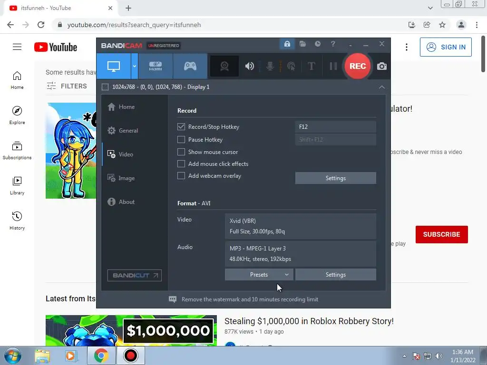Open YouTube settings three-dot menu

(x=406, y=47)
